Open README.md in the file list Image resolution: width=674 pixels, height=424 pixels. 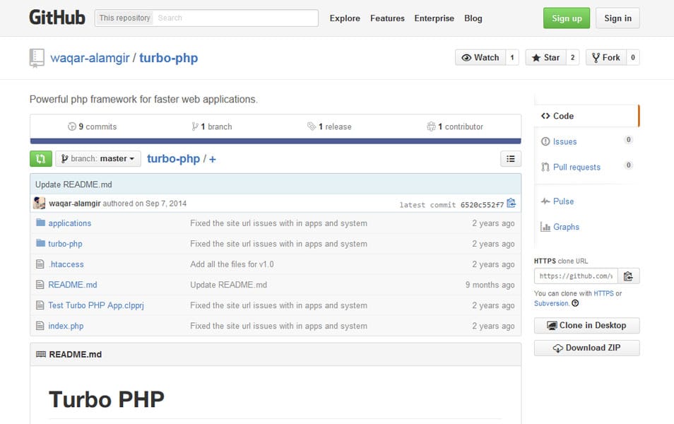pyautogui.click(x=73, y=285)
